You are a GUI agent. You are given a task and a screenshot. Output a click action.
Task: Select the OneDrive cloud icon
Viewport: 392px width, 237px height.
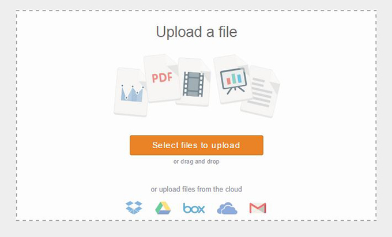(227, 208)
